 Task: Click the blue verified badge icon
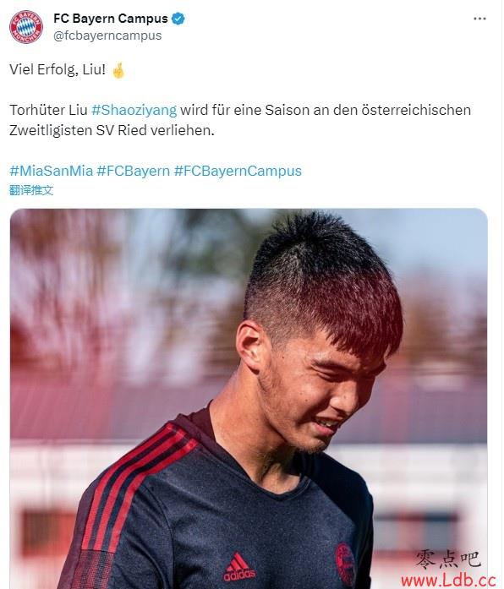pyautogui.click(x=178, y=19)
